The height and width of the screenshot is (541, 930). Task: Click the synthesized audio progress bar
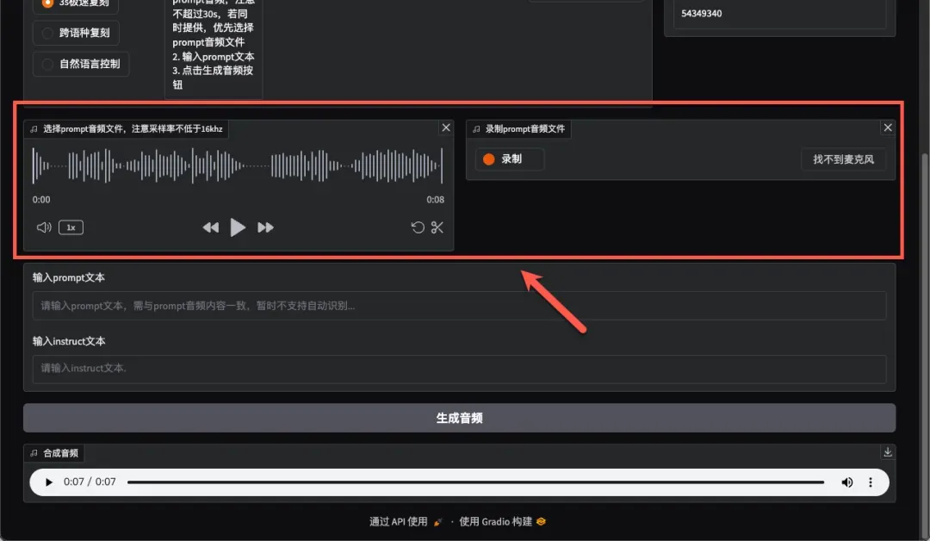(x=475, y=482)
